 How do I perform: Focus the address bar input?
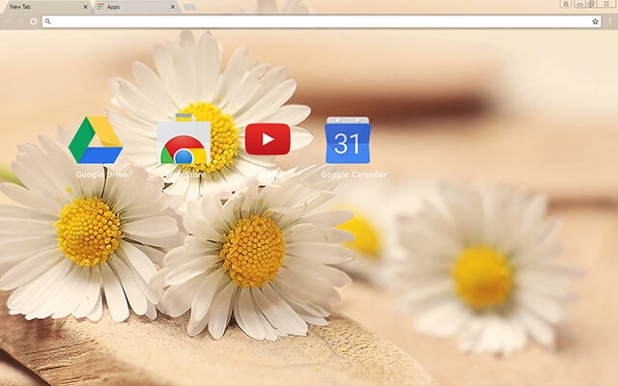click(x=322, y=21)
